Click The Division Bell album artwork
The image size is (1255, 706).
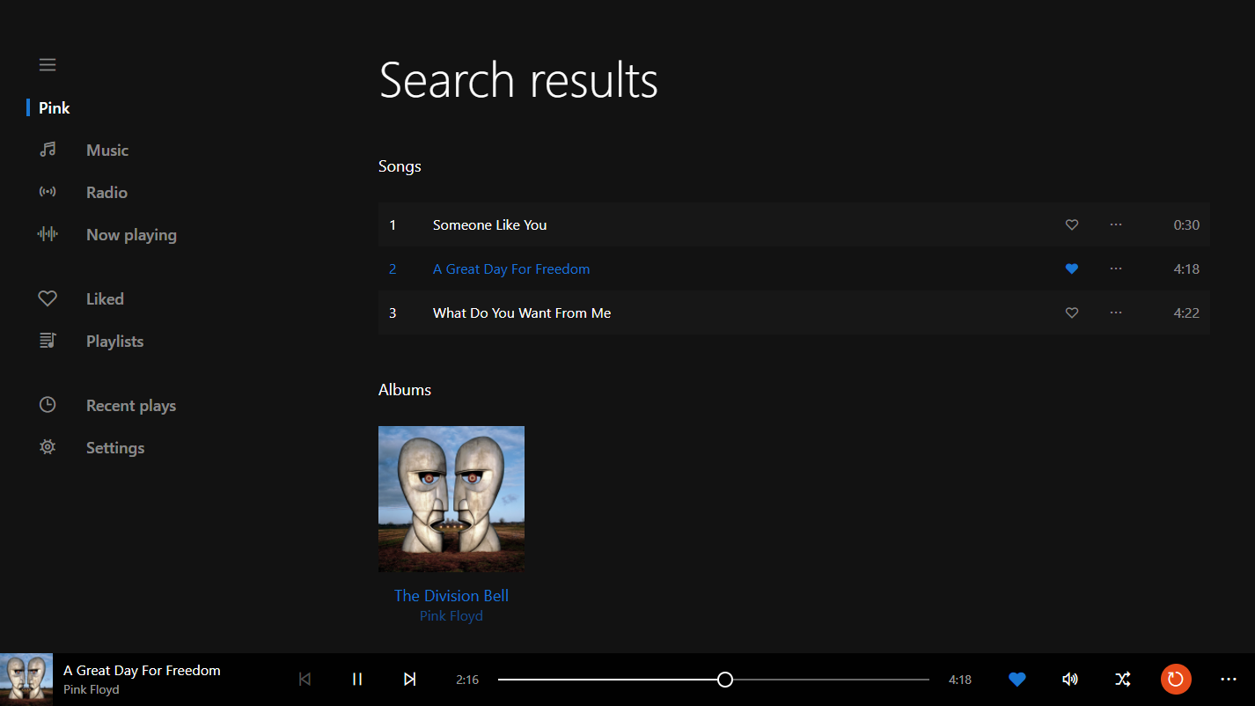click(x=451, y=498)
